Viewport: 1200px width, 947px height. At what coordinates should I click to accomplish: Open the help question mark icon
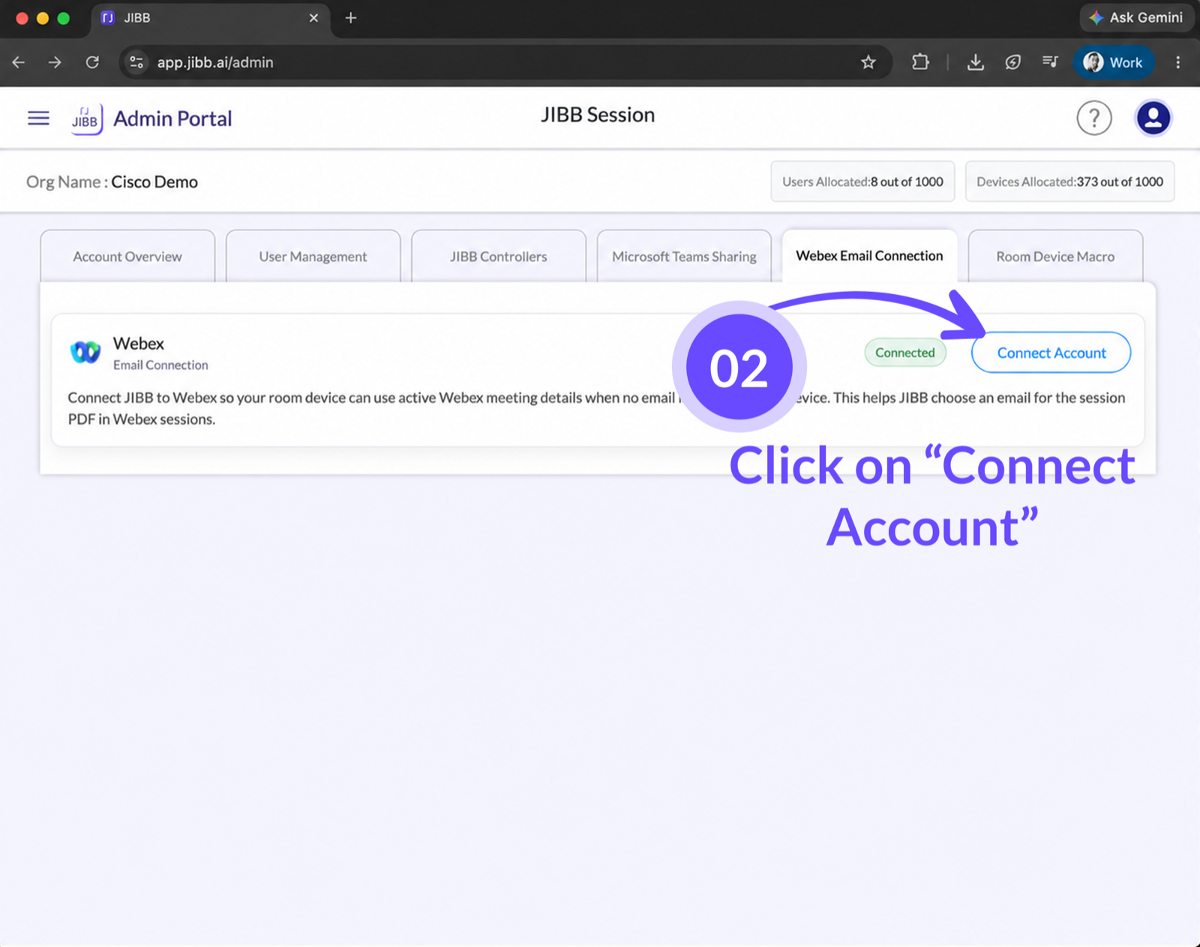pos(1093,118)
